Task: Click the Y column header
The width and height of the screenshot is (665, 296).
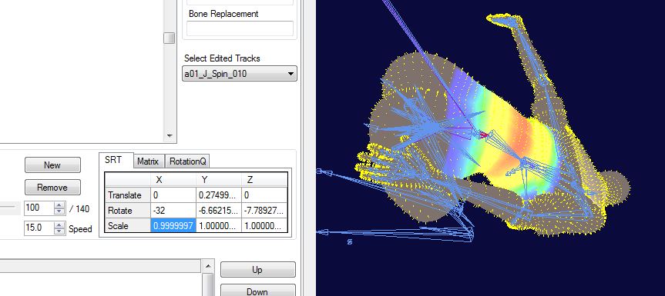Action: (218, 180)
